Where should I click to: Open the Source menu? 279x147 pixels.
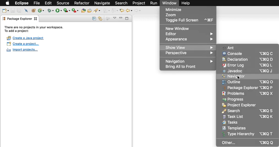point(63,3)
